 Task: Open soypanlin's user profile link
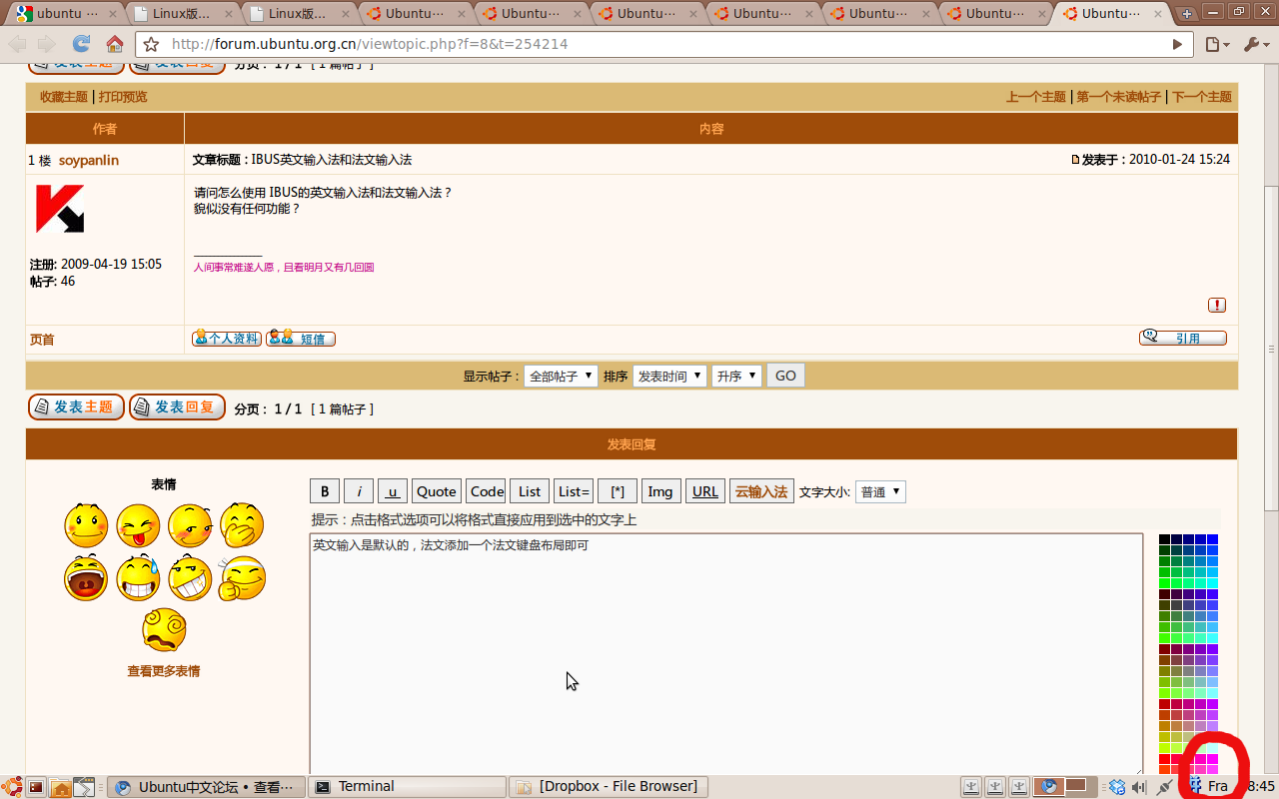pyautogui.click(x=88, y=160)
